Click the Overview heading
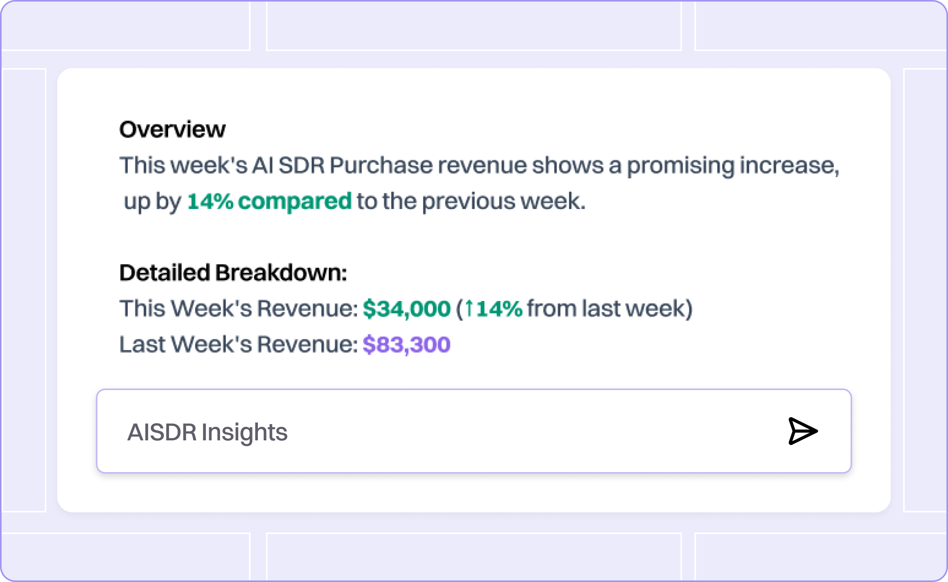The image size is (948, 582). [172, 129]
